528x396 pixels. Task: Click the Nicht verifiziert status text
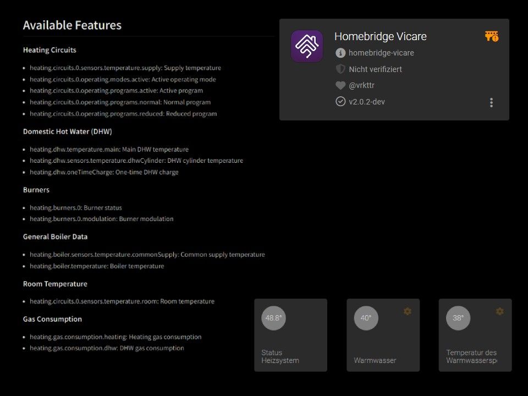(375, 69)
